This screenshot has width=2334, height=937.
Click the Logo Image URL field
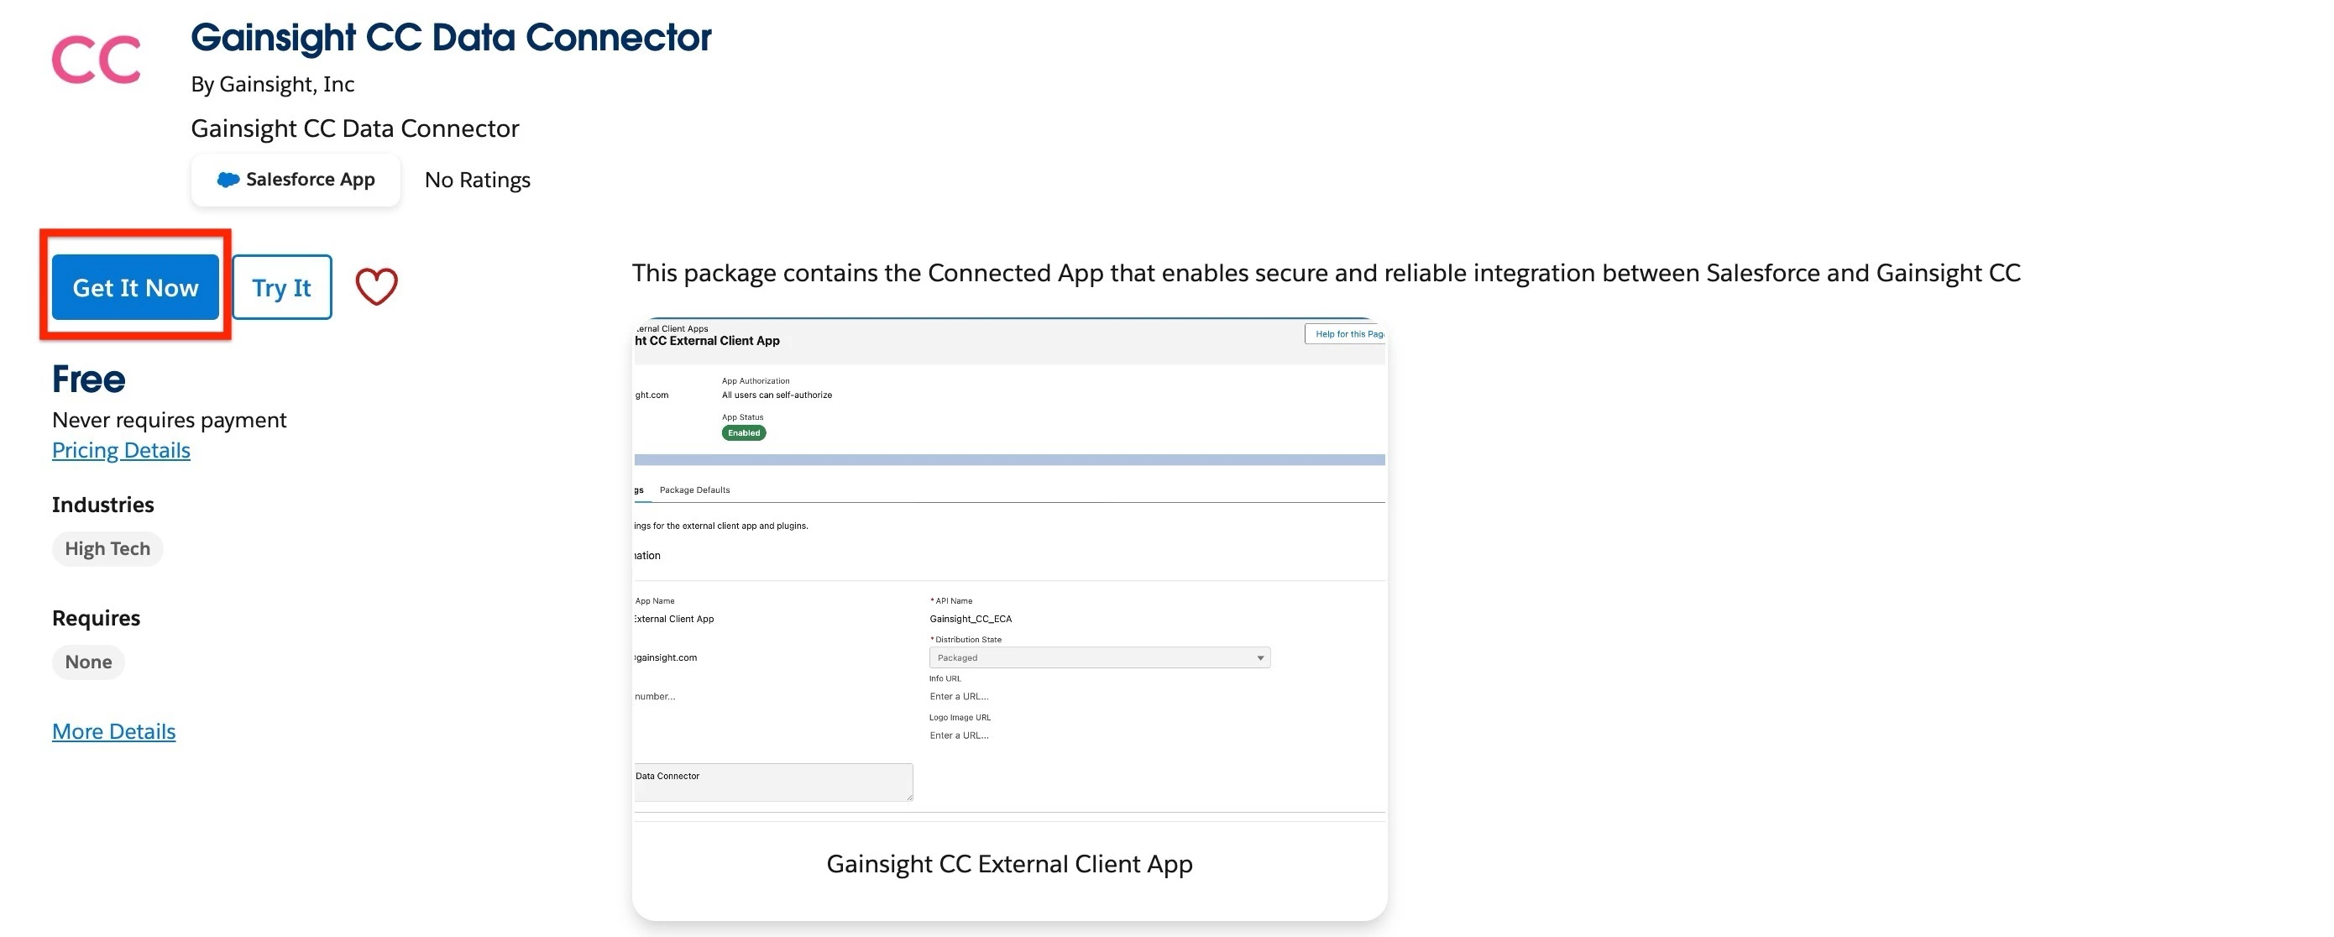tap(959, 735)
